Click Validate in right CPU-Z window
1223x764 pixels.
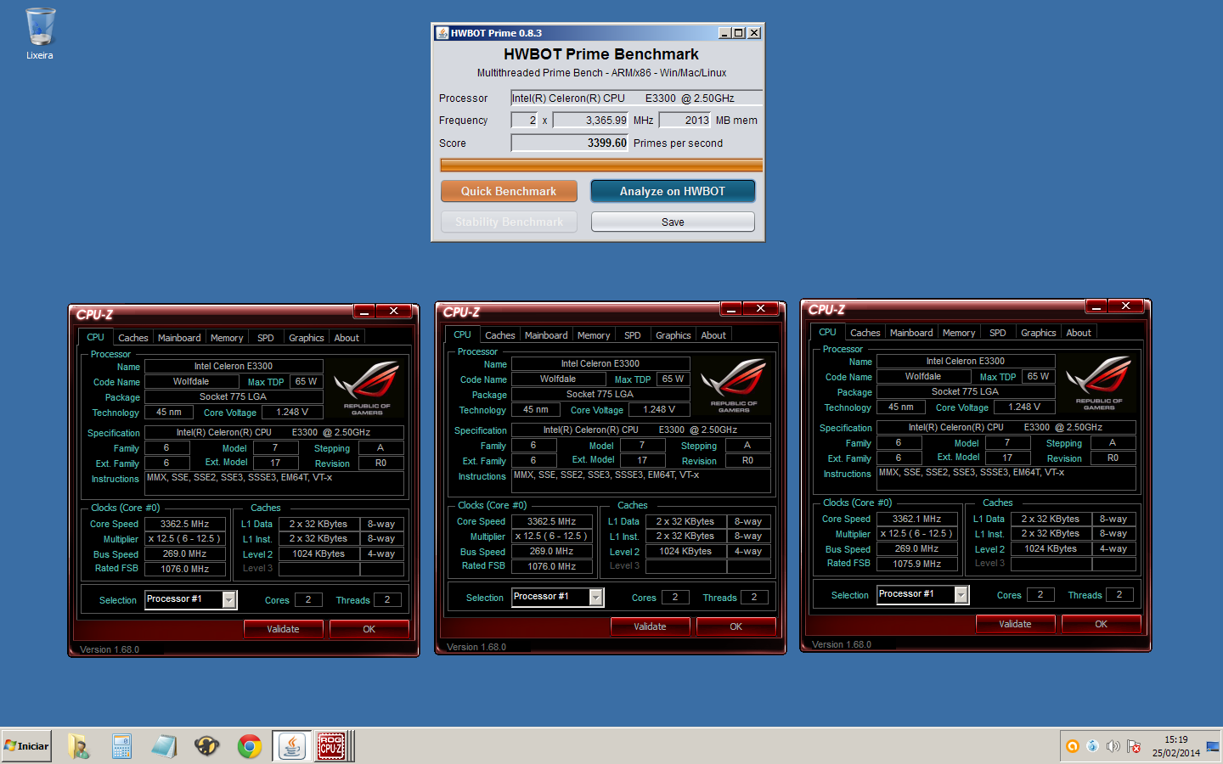pos(1015,624)
